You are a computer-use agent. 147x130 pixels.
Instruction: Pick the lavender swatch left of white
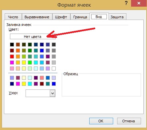(x=48, y=68)
